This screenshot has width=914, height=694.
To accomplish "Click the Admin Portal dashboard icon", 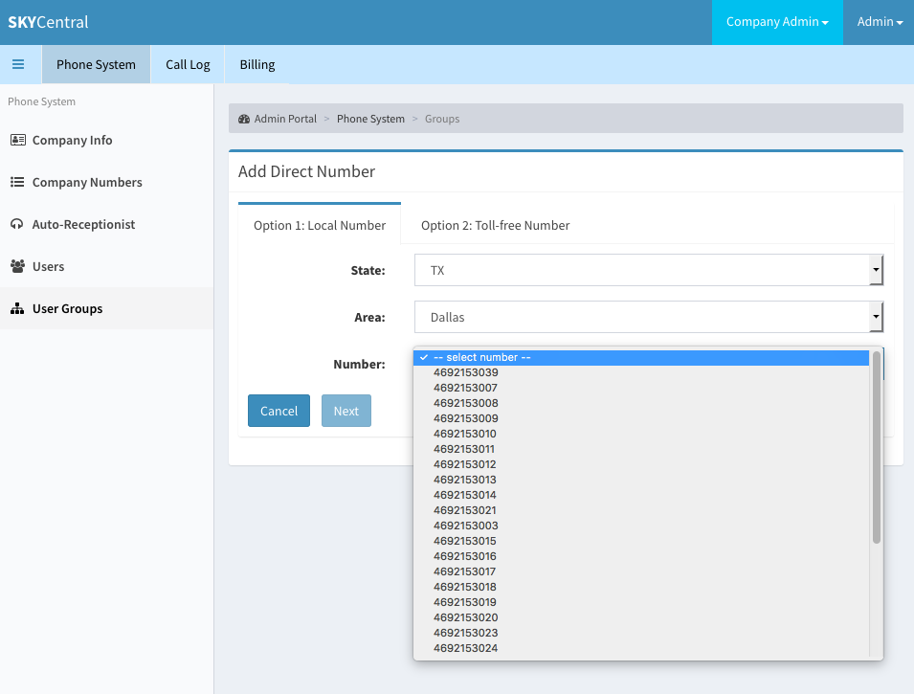I will (244, 119).
